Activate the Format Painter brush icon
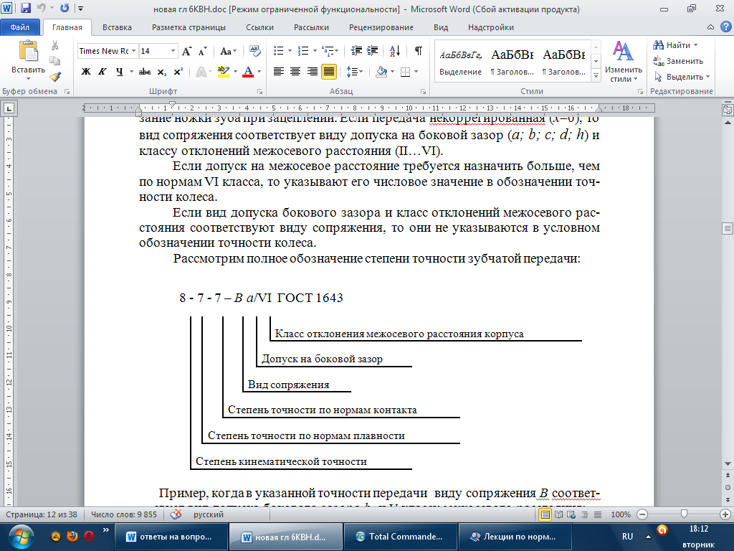The height and width of the screenshot is (551, 734). point(55,76)
